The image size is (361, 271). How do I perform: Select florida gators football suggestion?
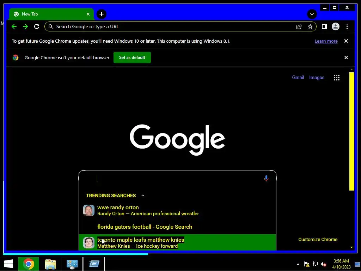point(177,227)
